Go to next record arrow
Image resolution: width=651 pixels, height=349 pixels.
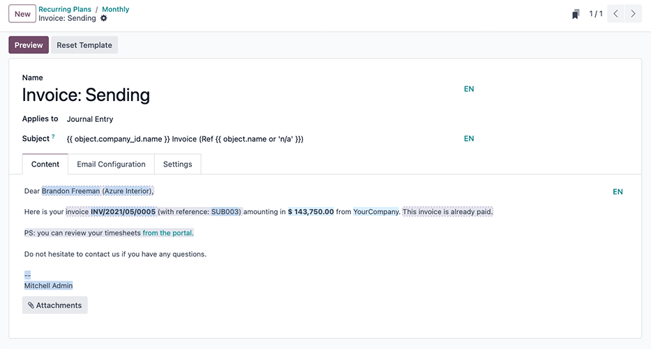[633, 14]
